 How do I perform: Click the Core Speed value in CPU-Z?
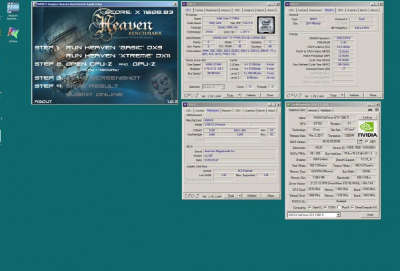[x=213, y=65]
